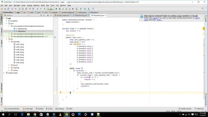
Task: Open the TODO tool window
Action: (x=69, y=109)
